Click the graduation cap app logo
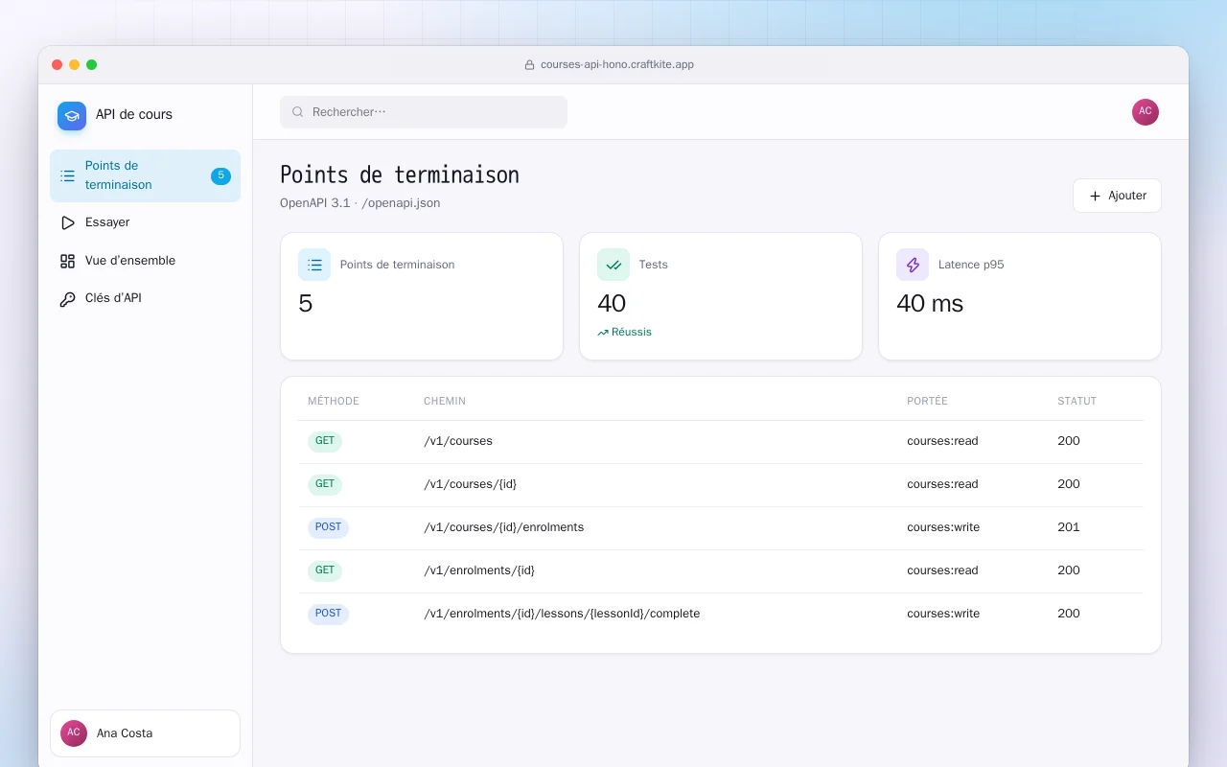Viewport: 1227px width, 767px height. 72,116
